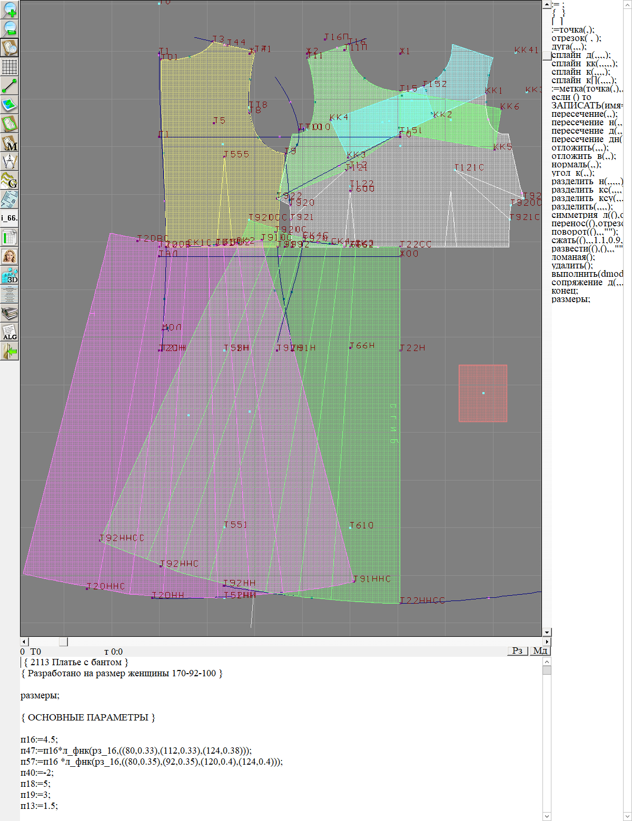Click the pattern with M icon
The image size is (632, 821).
click(9, 143)
